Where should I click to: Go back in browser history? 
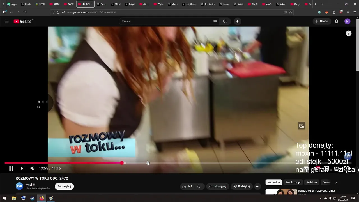pyautogui.click(x=11, y=12)
